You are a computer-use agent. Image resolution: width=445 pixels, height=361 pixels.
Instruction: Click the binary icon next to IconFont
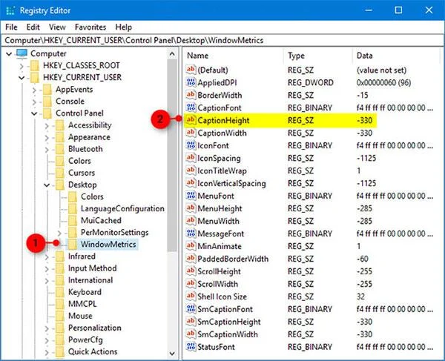tap(191, 145)
